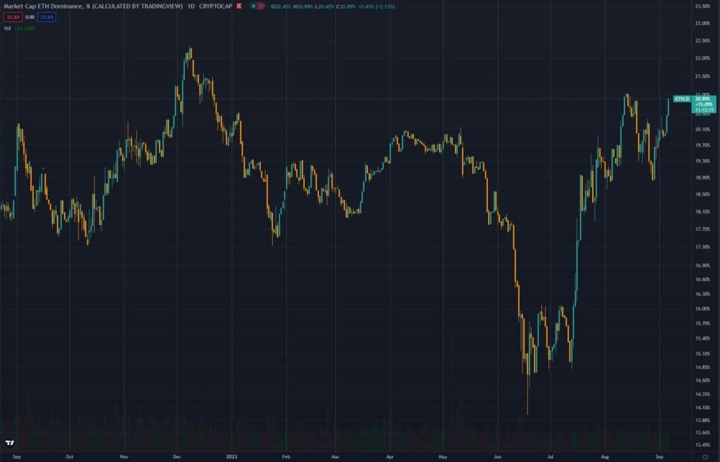Click the 22.00% price axis label

pos(702,58)
